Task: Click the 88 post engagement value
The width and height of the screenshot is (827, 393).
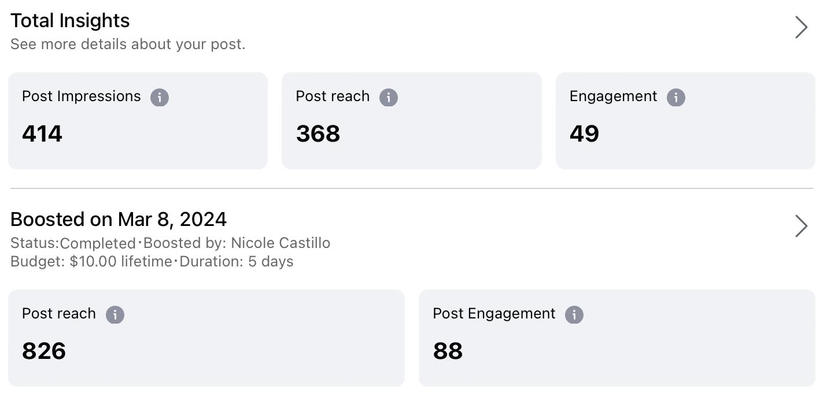Action: pos(448,351)
